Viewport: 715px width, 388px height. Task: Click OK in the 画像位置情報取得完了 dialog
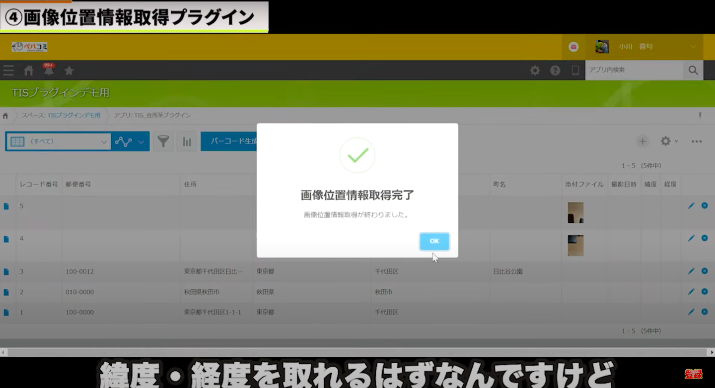[434, 241]
